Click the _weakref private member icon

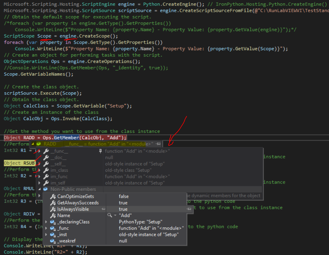[x=53, y=241]
